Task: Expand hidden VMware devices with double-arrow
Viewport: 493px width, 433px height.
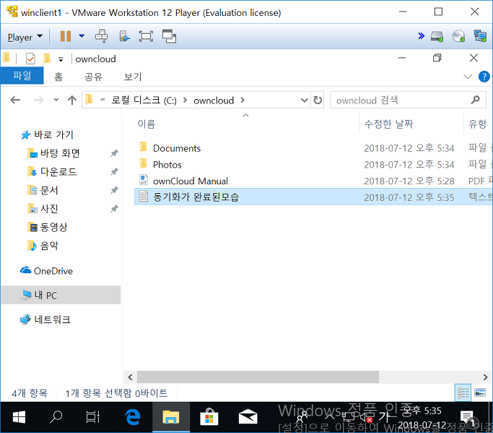Action: coord(421,36)
